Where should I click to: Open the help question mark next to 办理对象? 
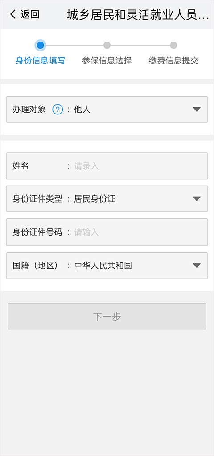(58, 110)
